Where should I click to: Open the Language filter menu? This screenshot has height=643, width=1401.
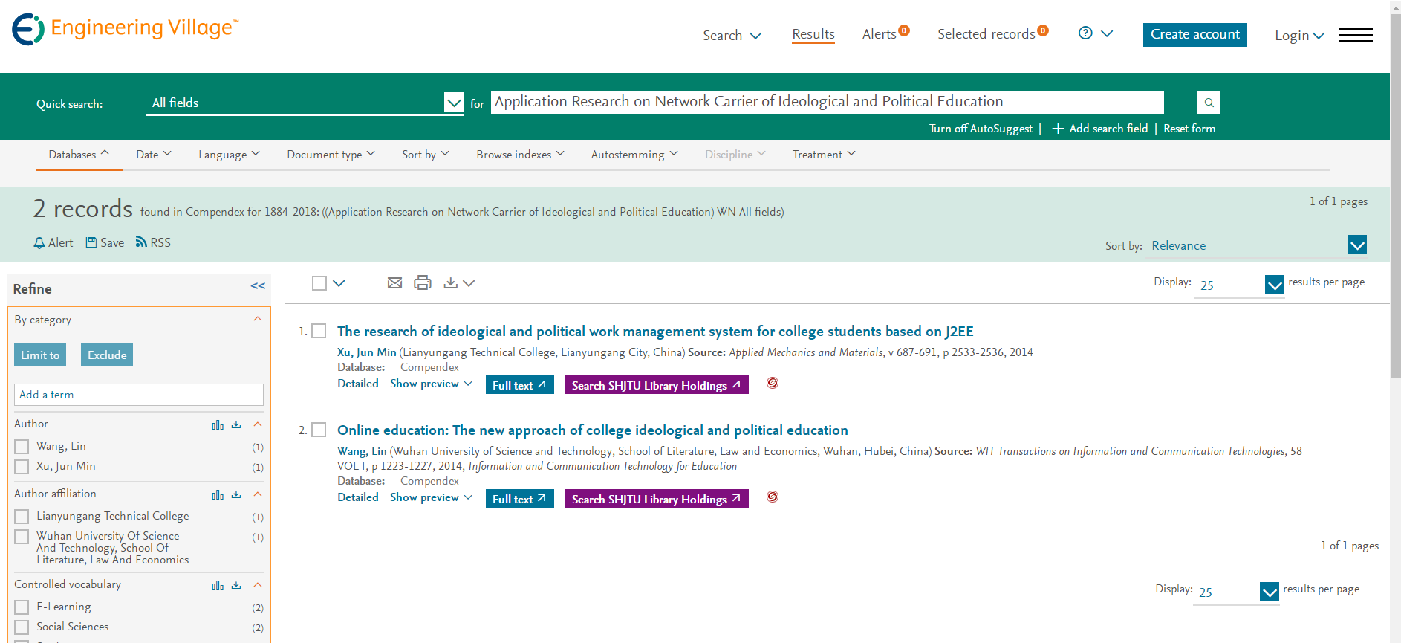[229, 155]
